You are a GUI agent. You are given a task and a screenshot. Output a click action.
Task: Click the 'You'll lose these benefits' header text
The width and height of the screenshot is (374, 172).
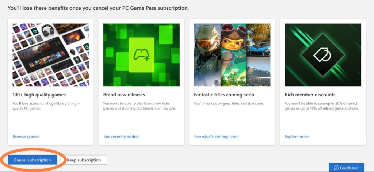98,8
